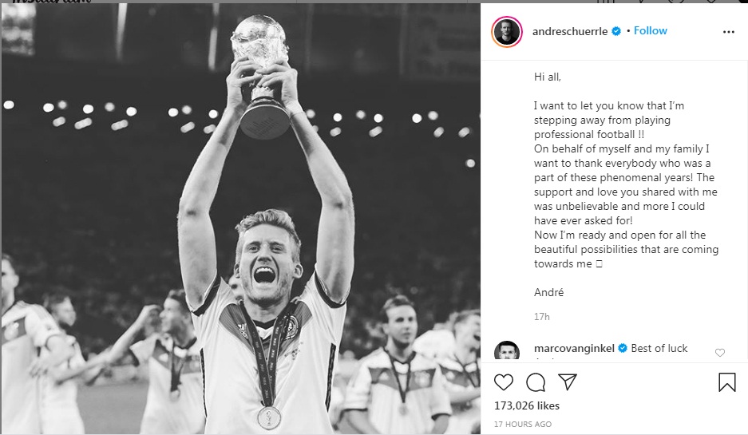View the 173,026 likes list
Viewport: 748px width, 435px height.
(527, 405)
